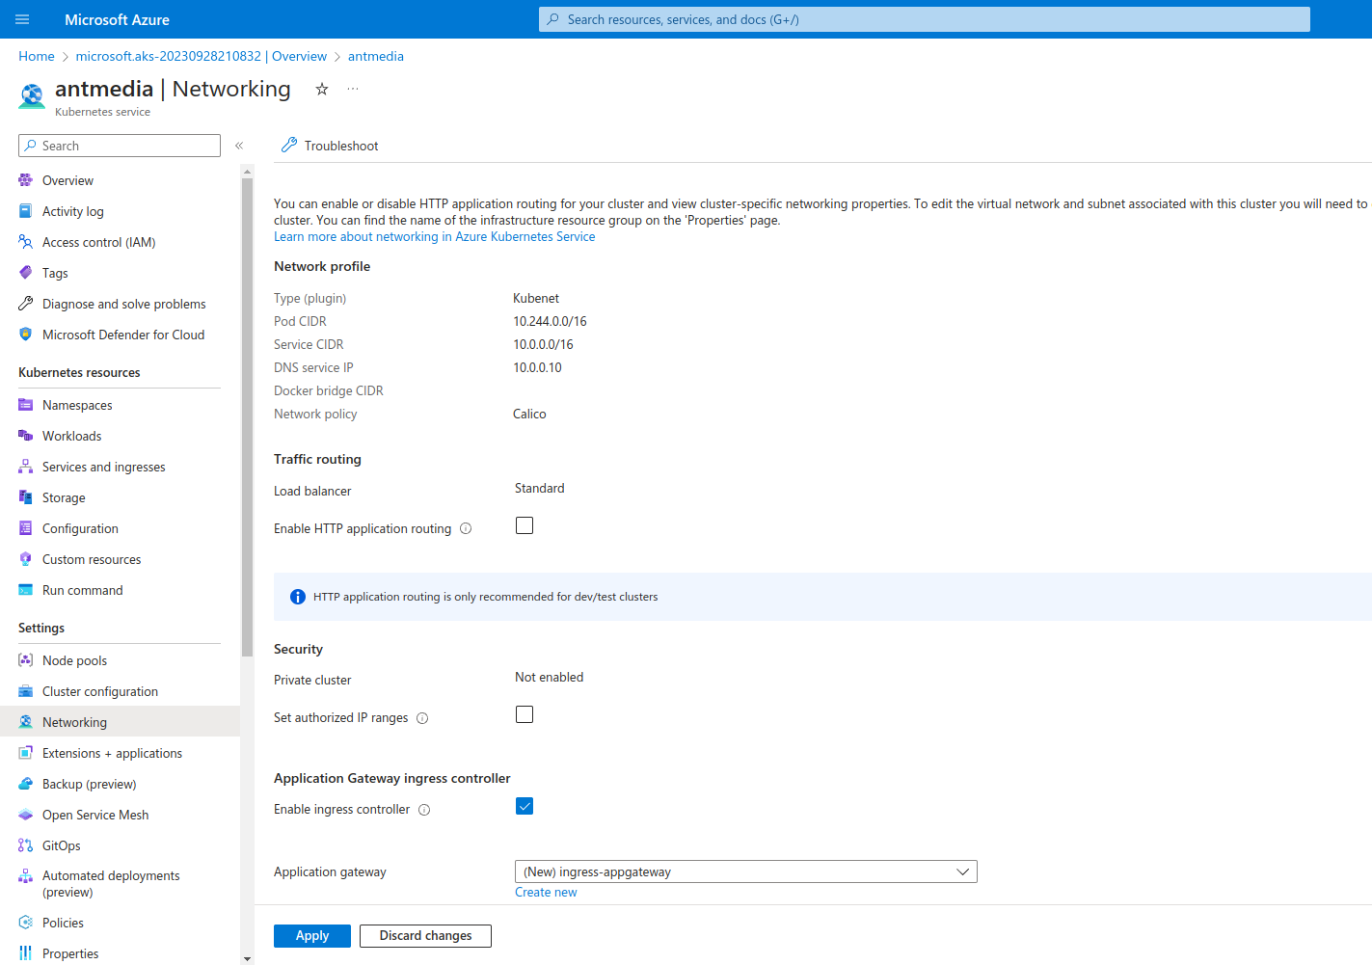Go to Workloads menu item

(120, 436)
